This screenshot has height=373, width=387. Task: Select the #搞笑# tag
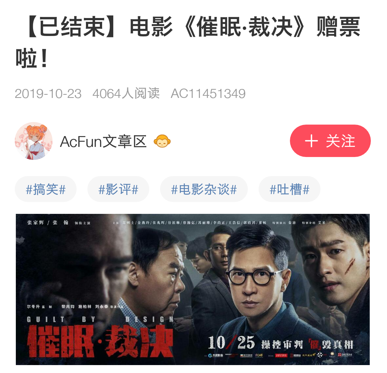(x=46, y=189)
